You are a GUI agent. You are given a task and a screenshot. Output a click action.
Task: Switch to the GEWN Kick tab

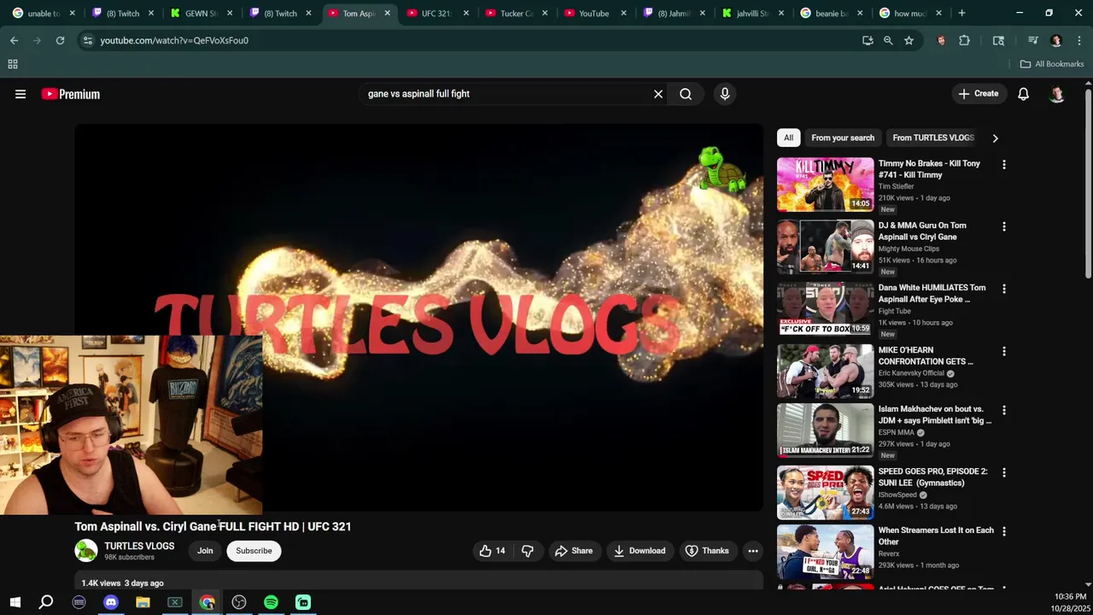[202, 13]
